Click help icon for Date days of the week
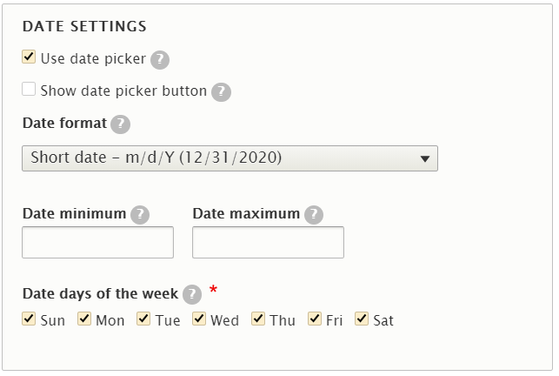The height and width of the screenshot is (376, 559). (192, 294)
